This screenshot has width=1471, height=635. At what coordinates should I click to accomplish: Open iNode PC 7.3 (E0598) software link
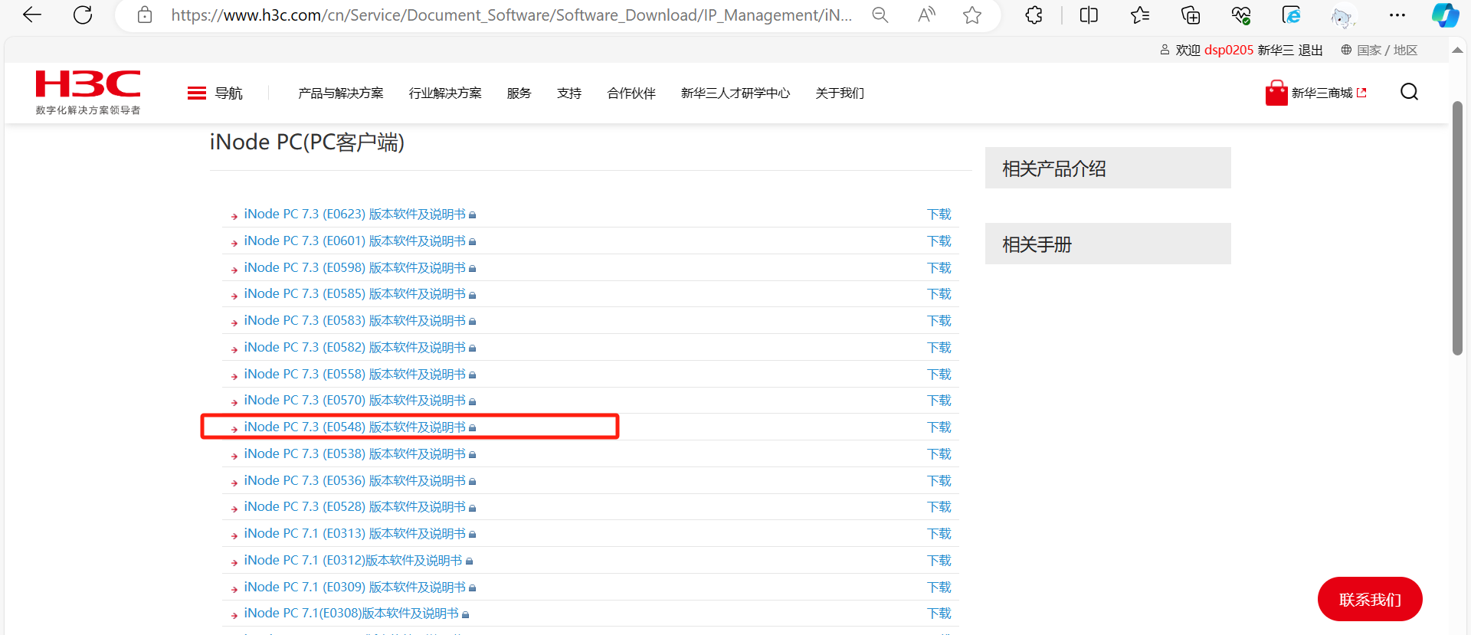[355, 268]
